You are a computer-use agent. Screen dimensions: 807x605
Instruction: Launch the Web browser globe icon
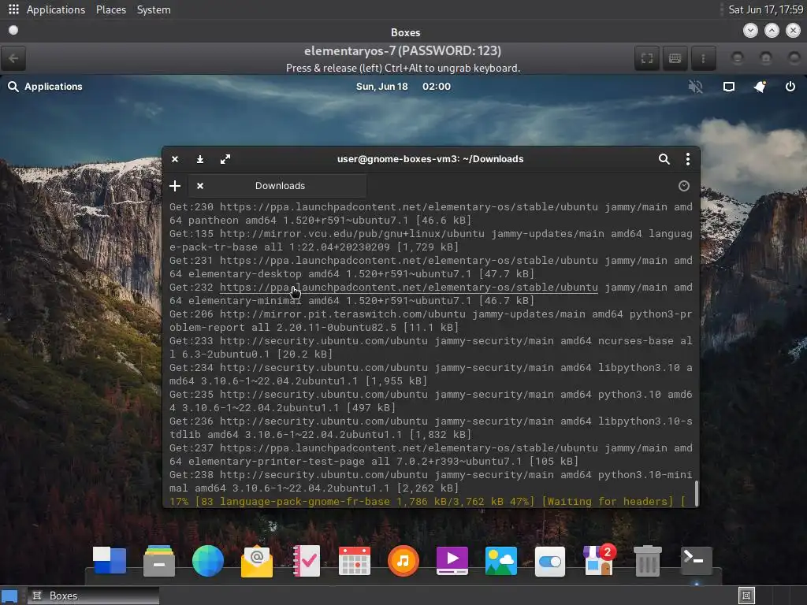click(208, 560)
